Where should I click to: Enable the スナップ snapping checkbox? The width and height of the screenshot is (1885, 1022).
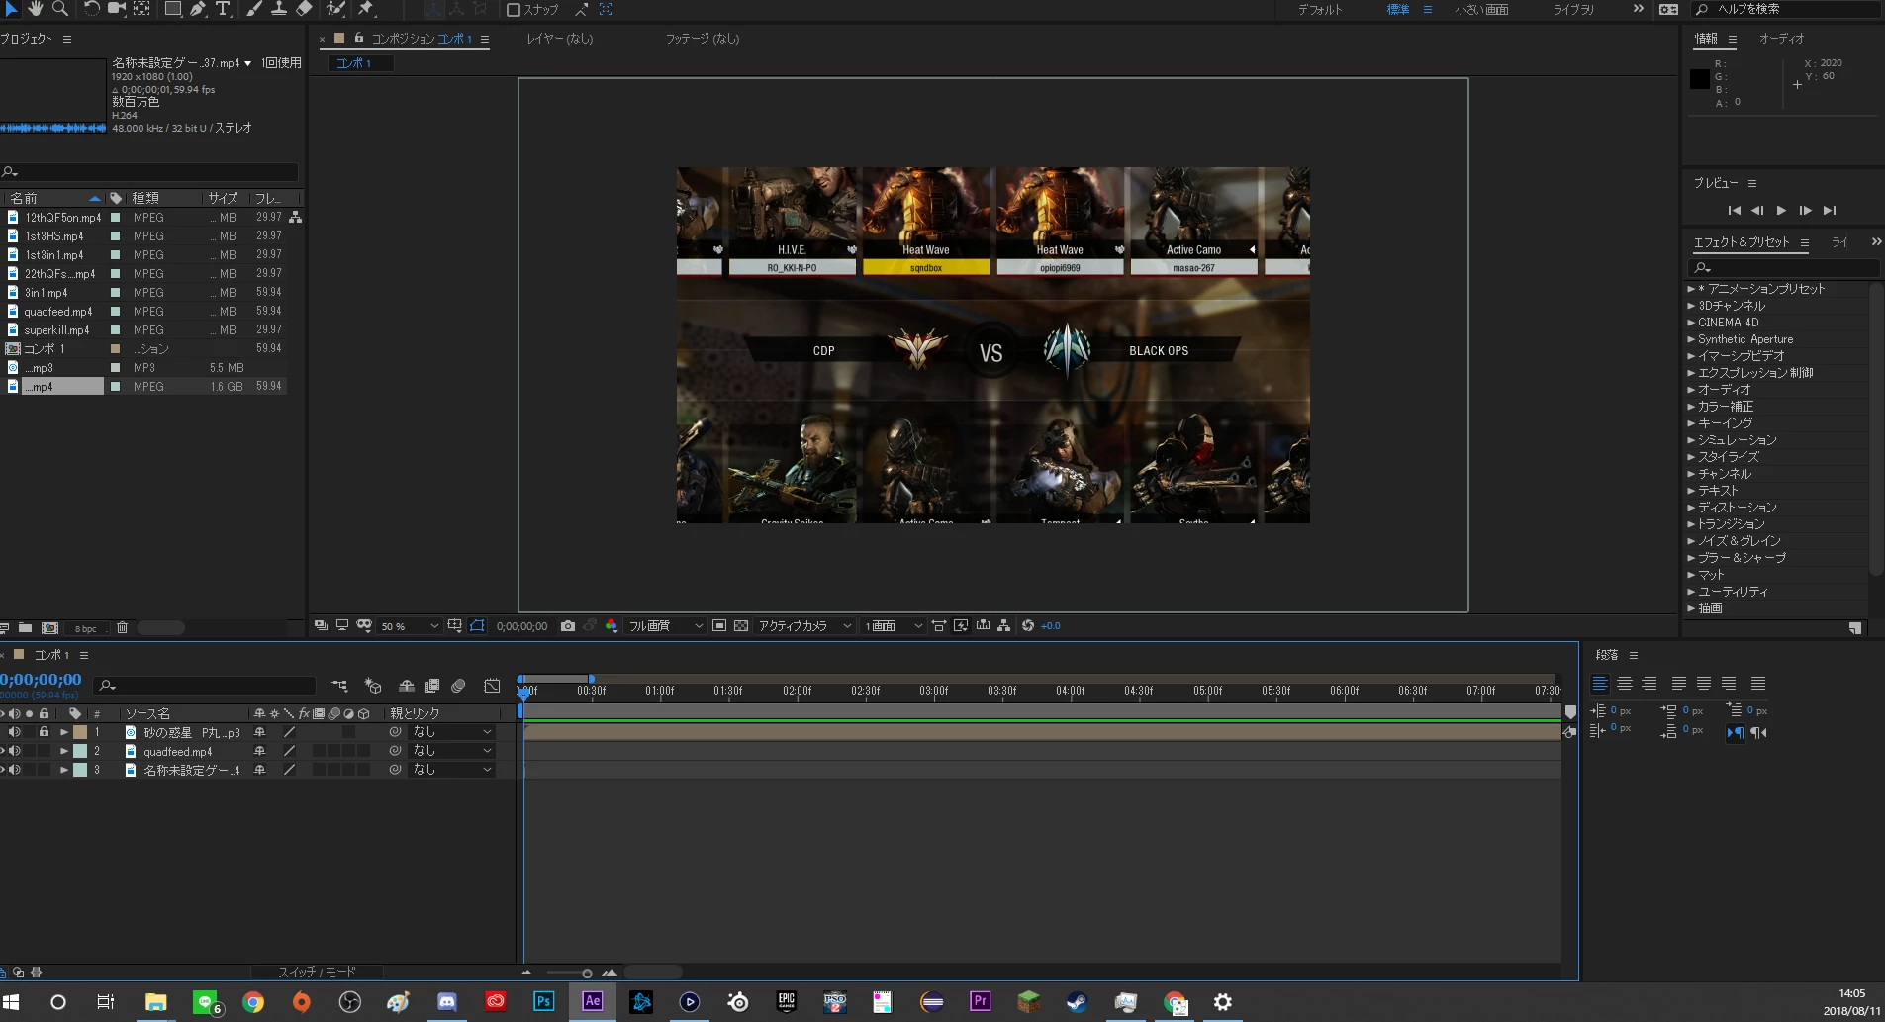(x=514, y=10)
